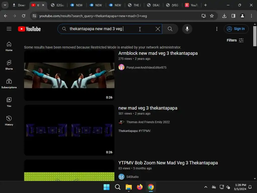
Task: Submit search with magnifier button
Action: 170,29
